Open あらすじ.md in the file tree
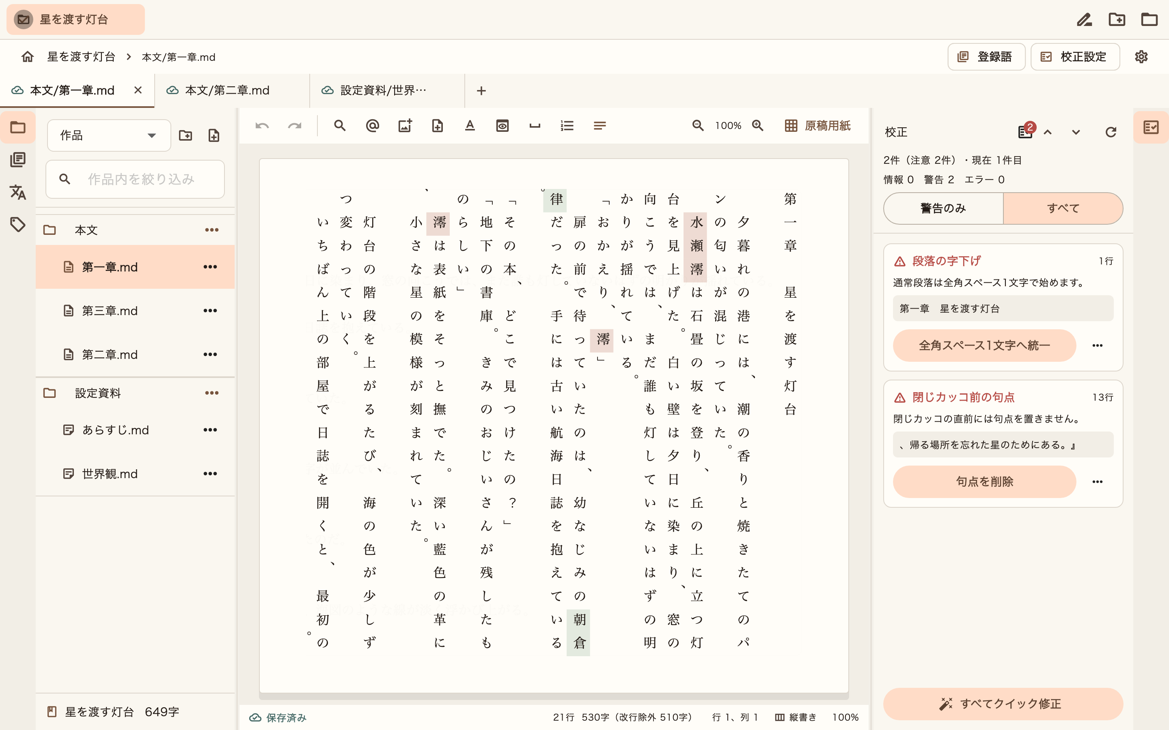1169x730 pixels. click(135, 430)
